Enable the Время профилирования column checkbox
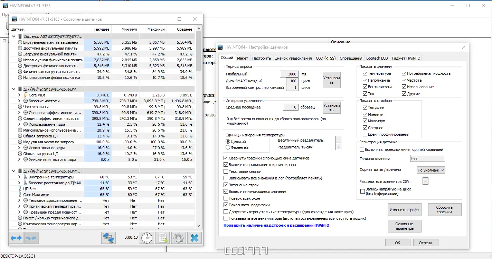The image size is (492, 259). tap(365, 134)
